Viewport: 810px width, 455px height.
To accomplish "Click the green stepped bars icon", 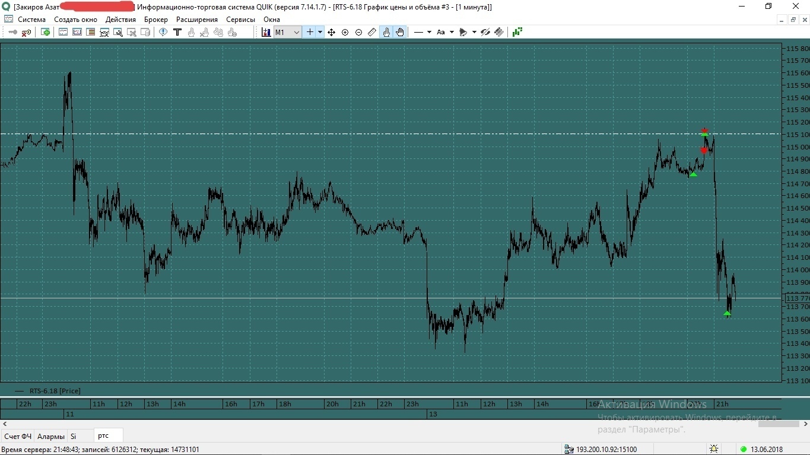I will [x=517, y=32].
